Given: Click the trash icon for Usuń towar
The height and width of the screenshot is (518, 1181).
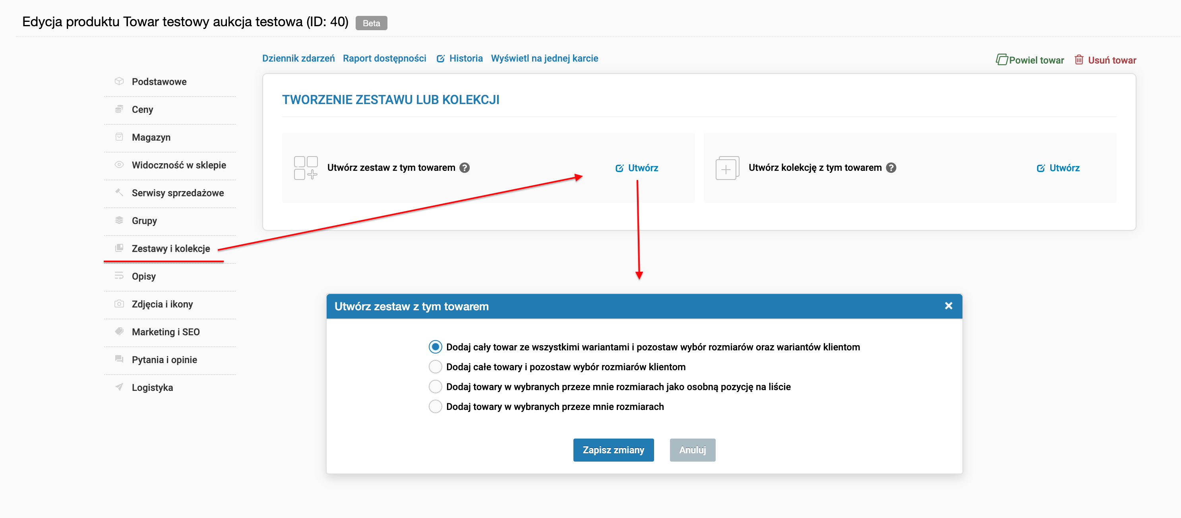Looking at the screenshot, I should [1079, 60].
